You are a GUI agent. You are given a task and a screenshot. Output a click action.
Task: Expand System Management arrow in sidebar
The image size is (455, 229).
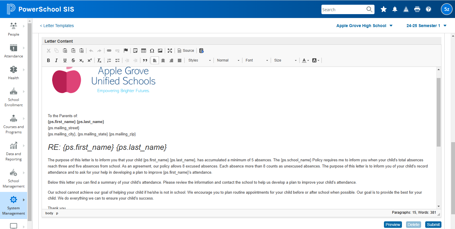24,200
